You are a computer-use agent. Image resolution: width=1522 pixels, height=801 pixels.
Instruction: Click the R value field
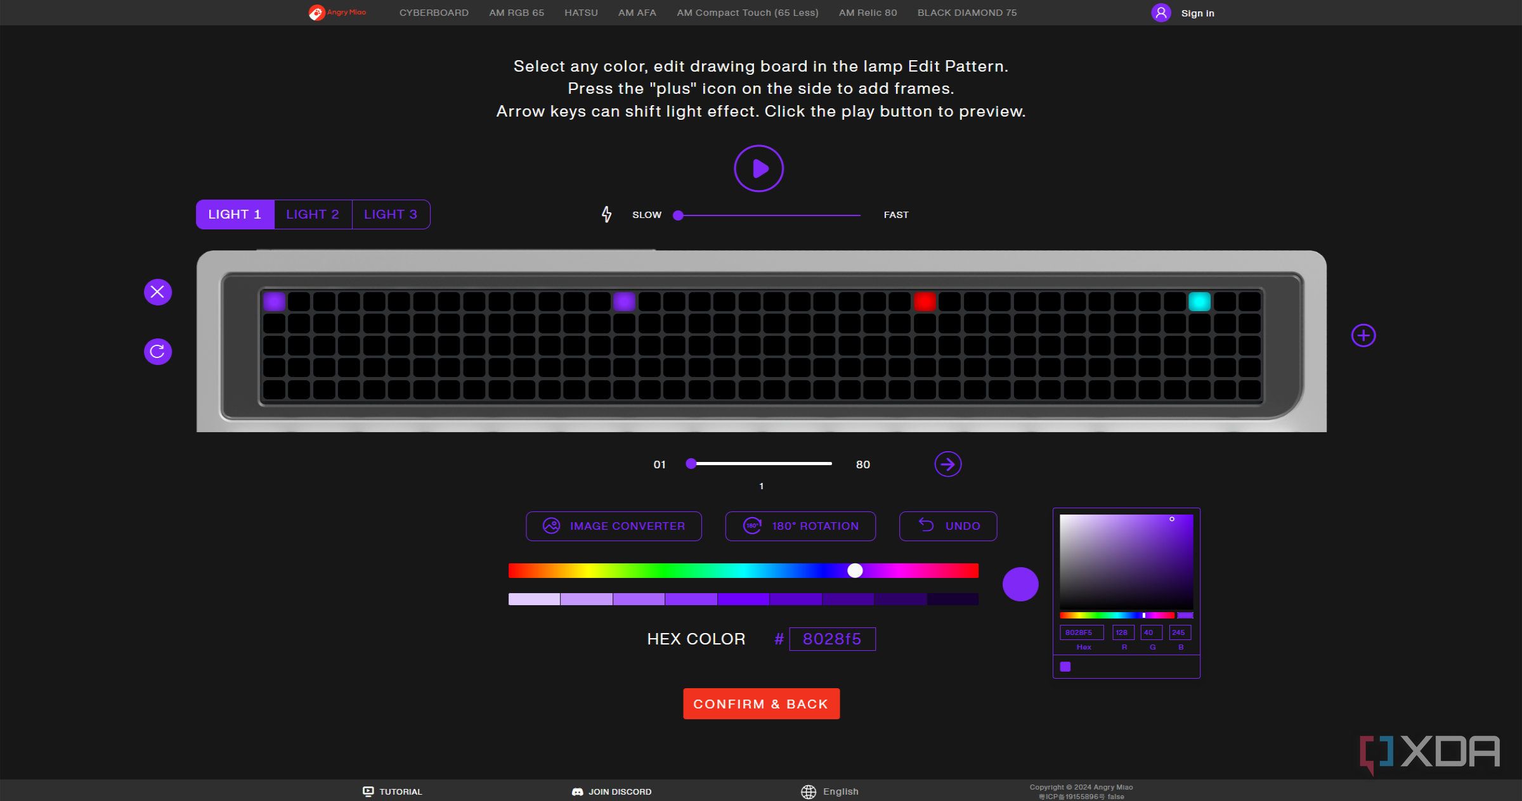pos(1123,632)
